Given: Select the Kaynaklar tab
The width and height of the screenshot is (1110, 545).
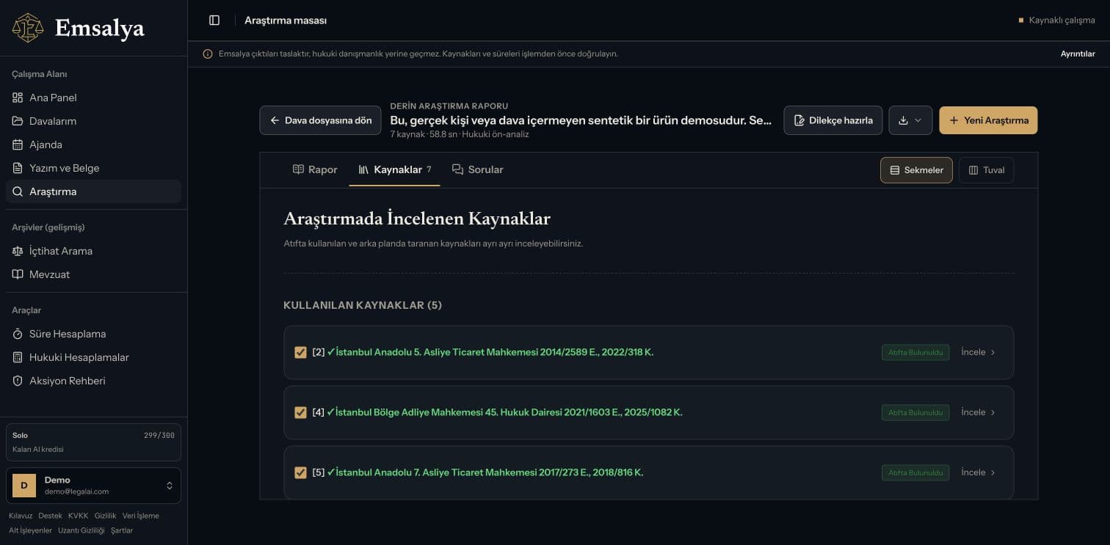Looking at the screenshot, I should 395,169.
